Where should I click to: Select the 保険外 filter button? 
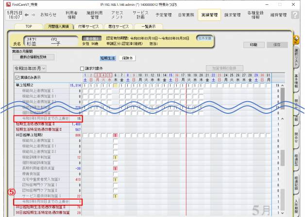127,57
